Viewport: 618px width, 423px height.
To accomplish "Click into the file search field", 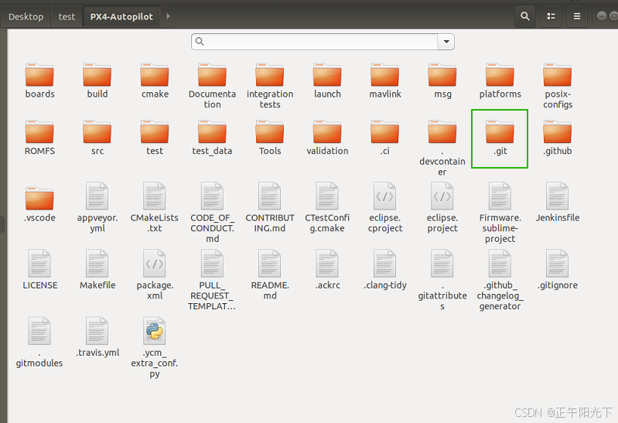I will 315,42.
